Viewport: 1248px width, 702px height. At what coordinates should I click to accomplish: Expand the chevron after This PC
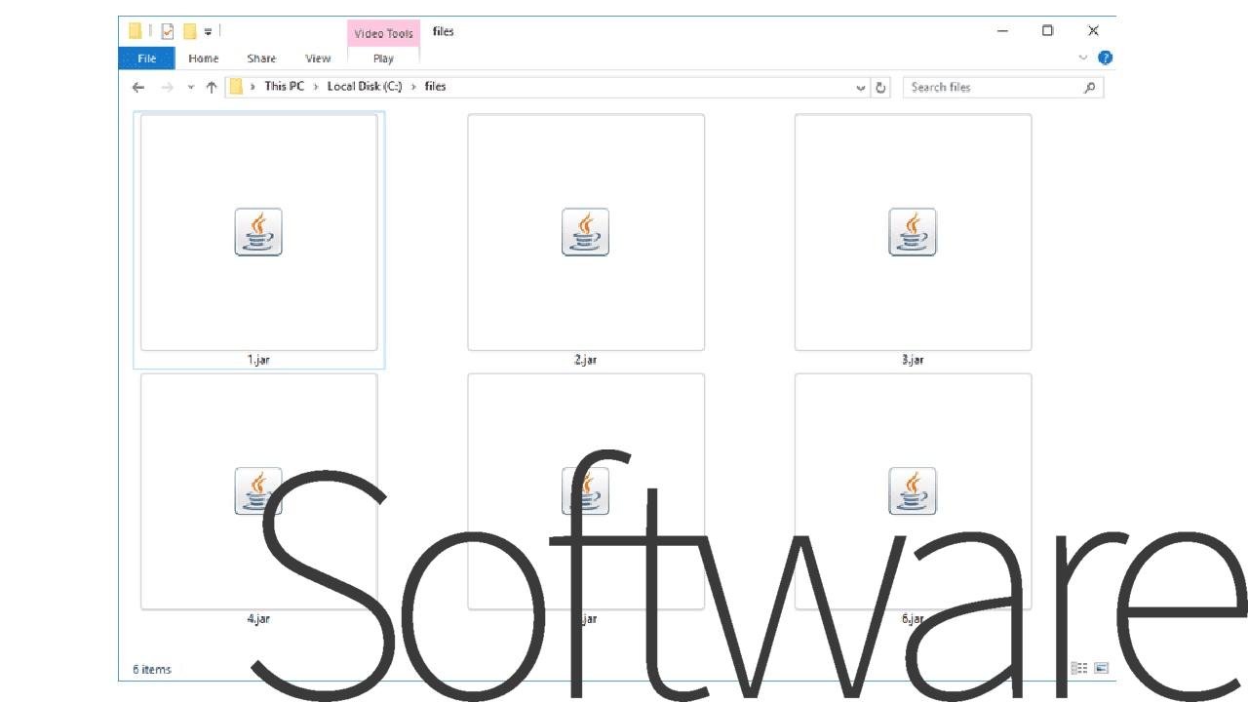pyautogui.click(x=316, y=87)
